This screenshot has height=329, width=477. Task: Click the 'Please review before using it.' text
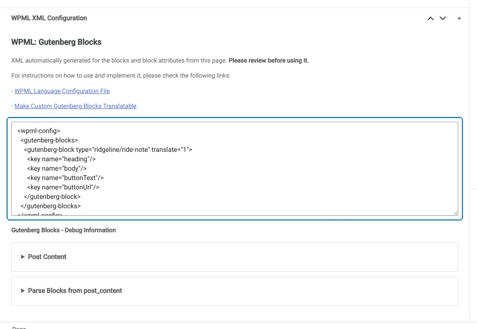269,61
